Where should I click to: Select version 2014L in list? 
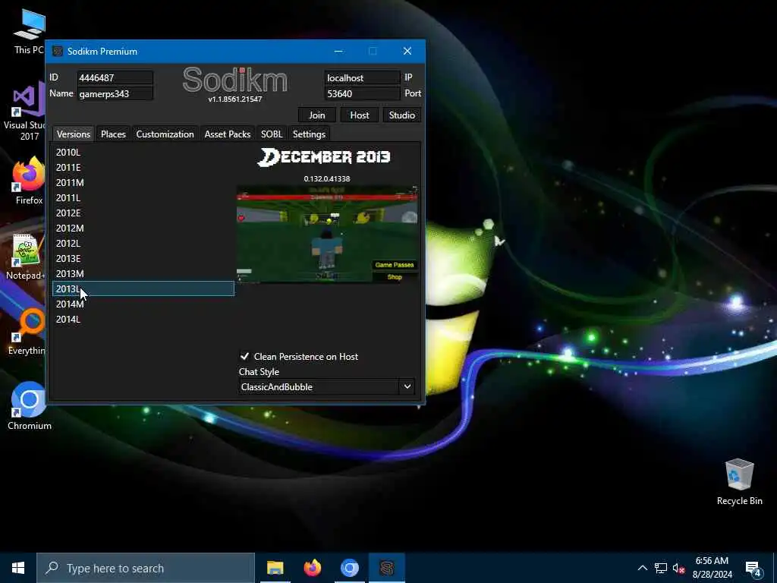coord(143,320)
